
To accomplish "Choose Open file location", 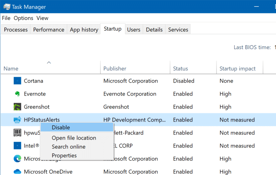I will (74, 138).
